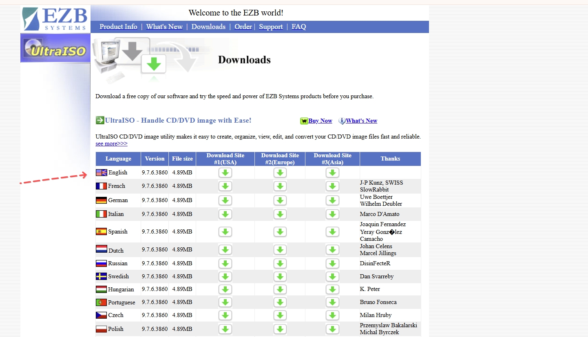Select the 'Thanks' column header

[x=390, y=159]
